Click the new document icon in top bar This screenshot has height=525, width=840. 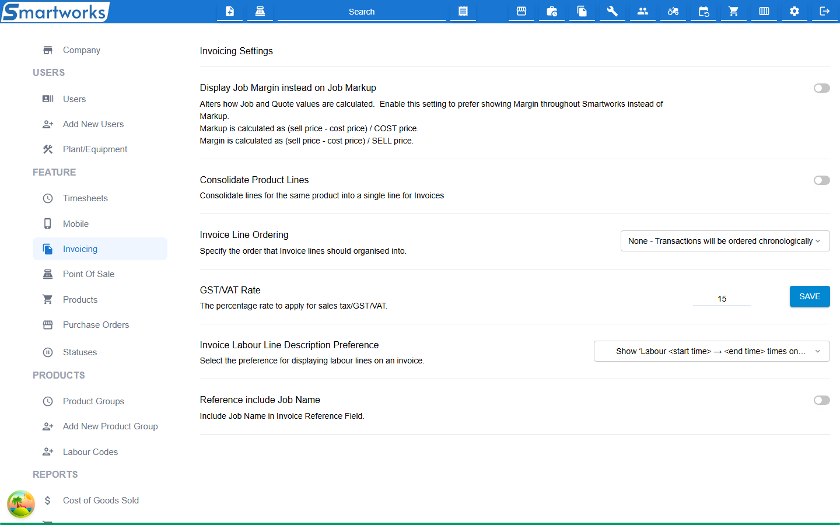(230, 11)
